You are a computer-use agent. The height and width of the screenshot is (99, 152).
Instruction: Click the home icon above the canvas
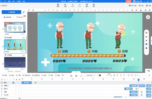point(33,10)
